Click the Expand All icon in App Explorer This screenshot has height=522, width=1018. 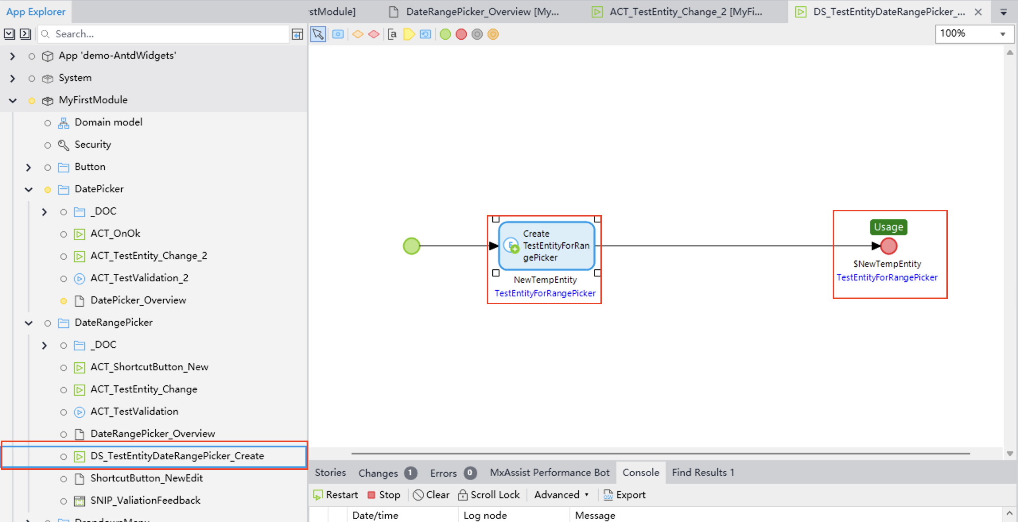coord(9,34)
